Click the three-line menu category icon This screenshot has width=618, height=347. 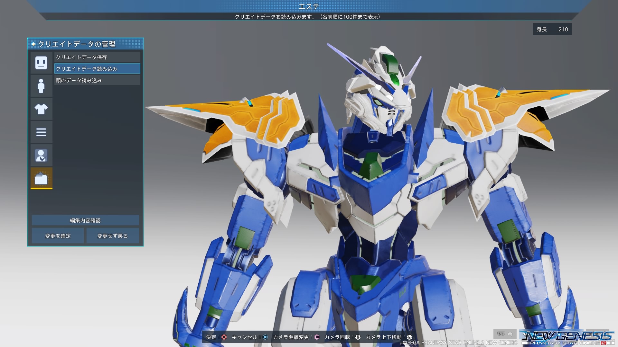pyautogui.click(x=41, y=132)
